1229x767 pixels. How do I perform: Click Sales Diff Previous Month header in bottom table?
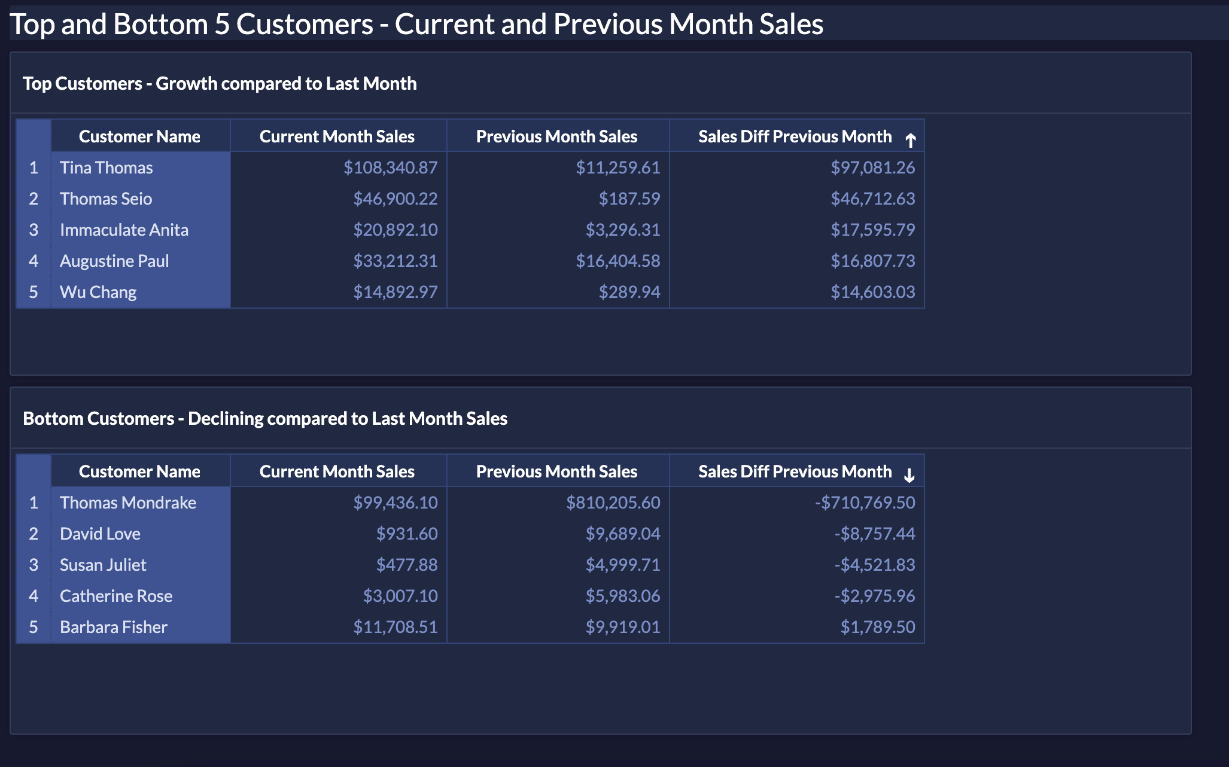point(795,471)
